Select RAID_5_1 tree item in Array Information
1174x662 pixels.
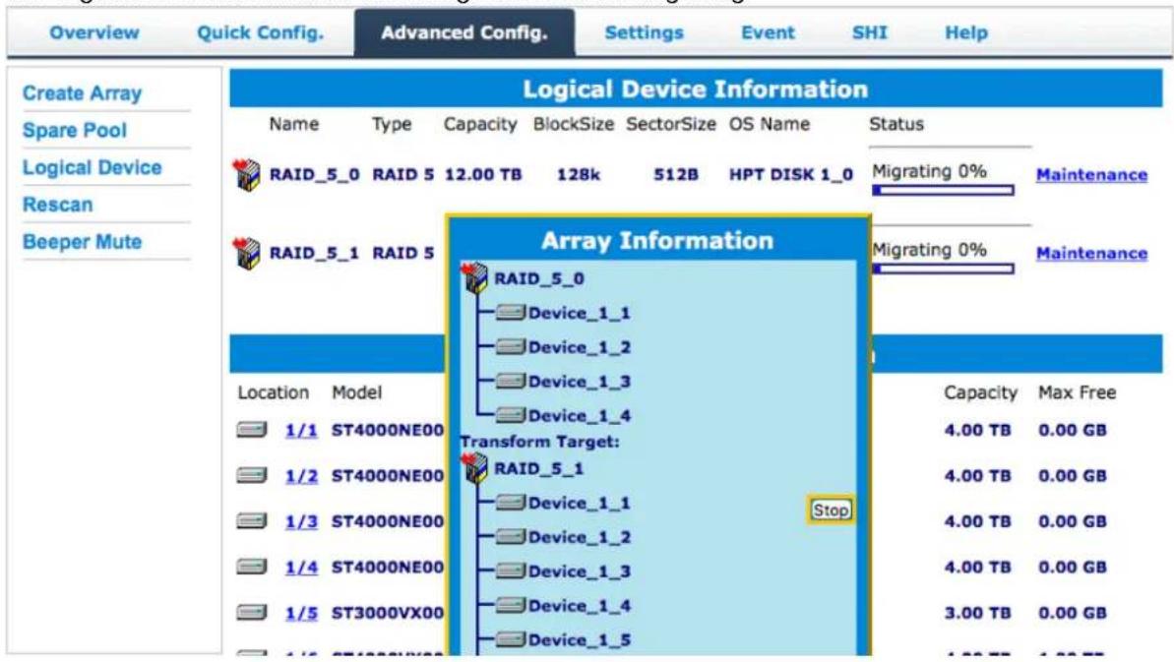tap(538, 469)
